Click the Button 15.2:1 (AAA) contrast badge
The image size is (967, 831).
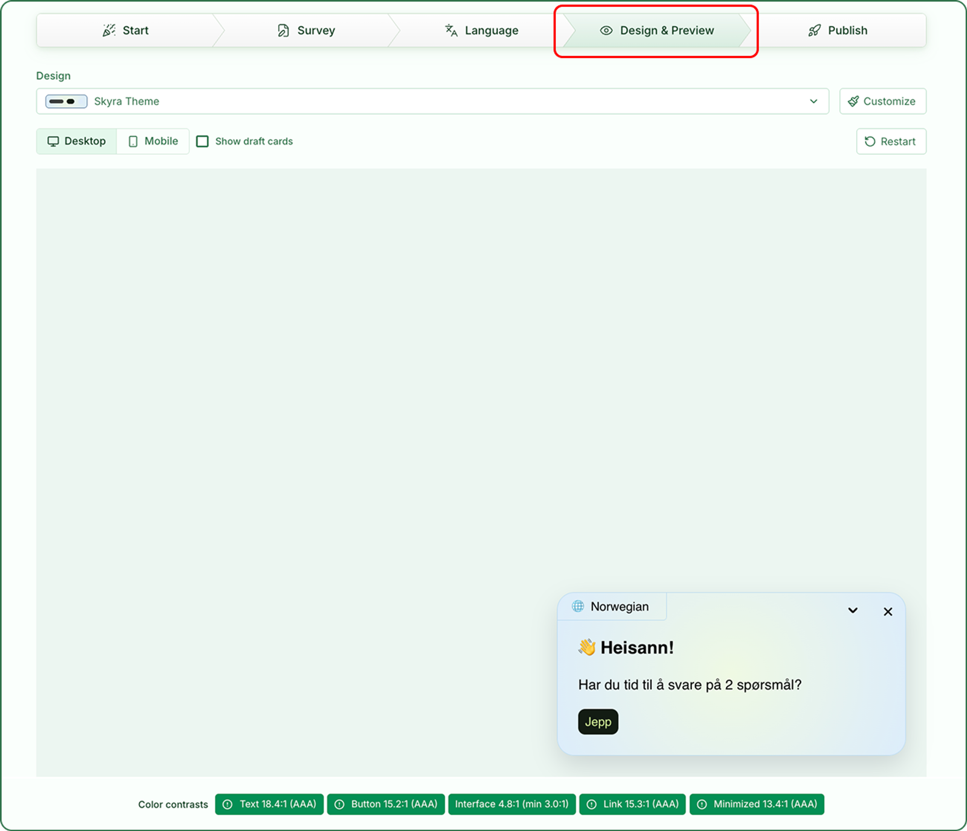386,804
